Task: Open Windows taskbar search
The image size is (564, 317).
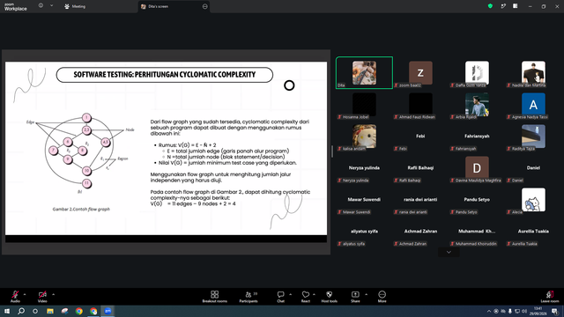Action: (21, 311)
